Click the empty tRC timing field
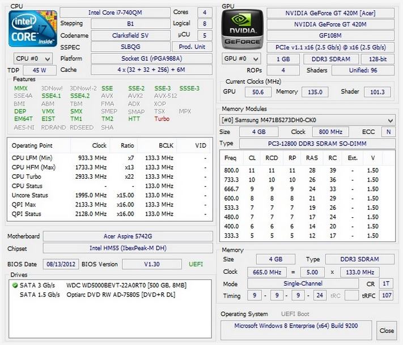The image size is (403, 345). 351,295
